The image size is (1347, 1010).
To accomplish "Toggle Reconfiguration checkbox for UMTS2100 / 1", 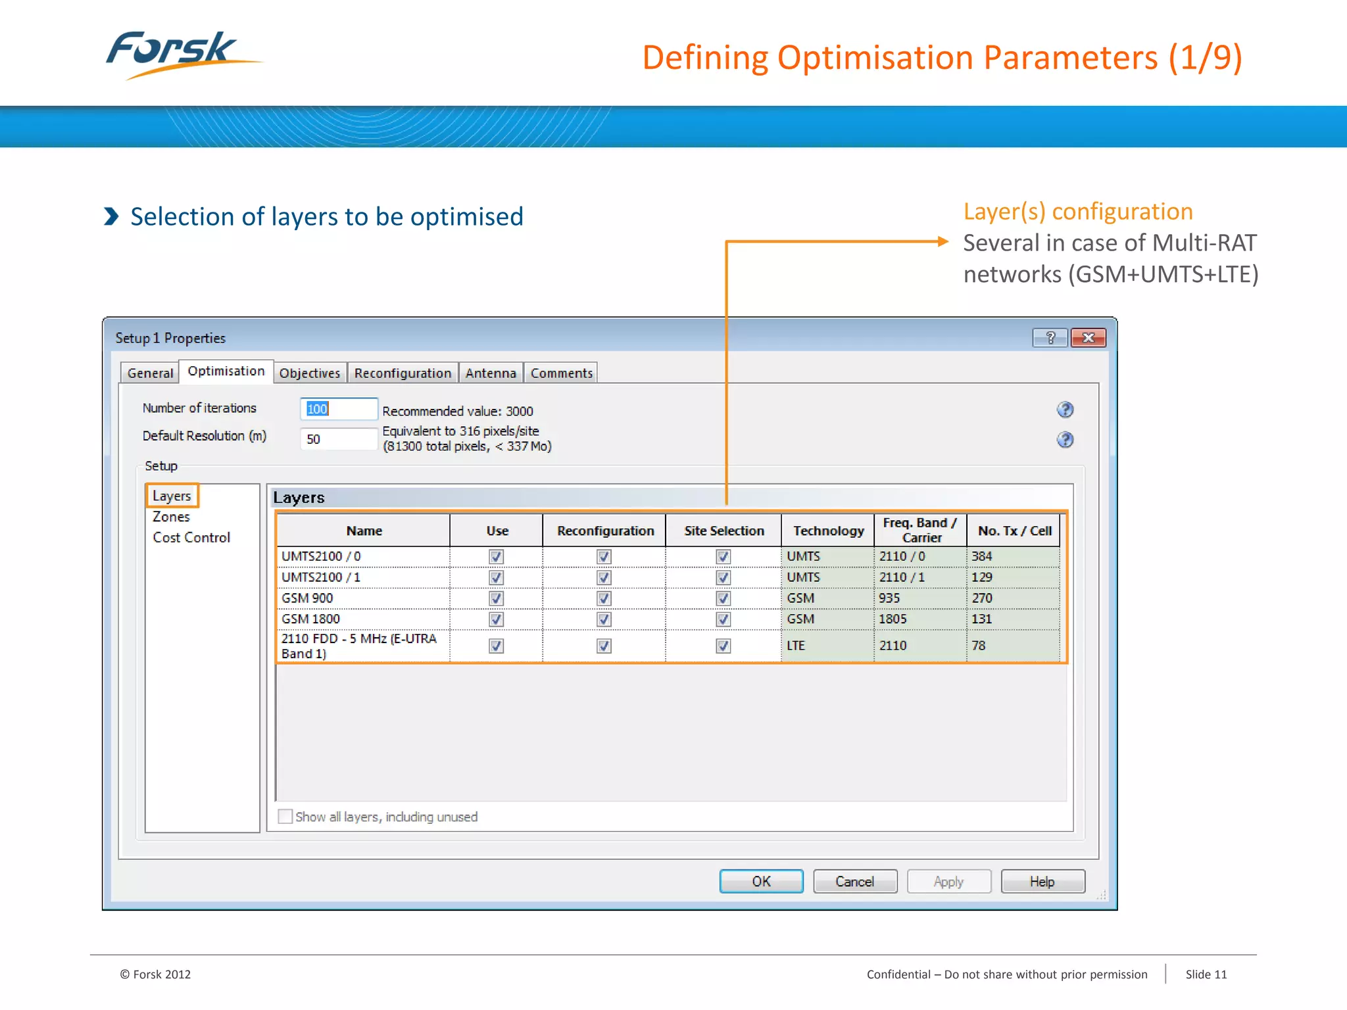I will point(604,577).
